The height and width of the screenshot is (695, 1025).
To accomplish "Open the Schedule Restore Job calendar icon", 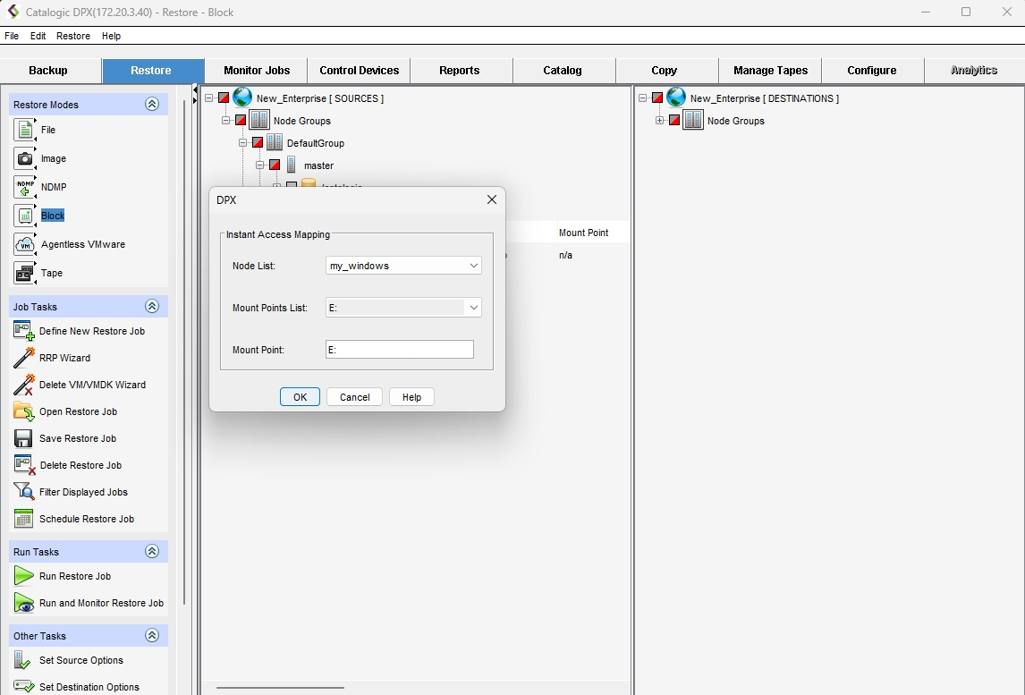I will (24, 519).
